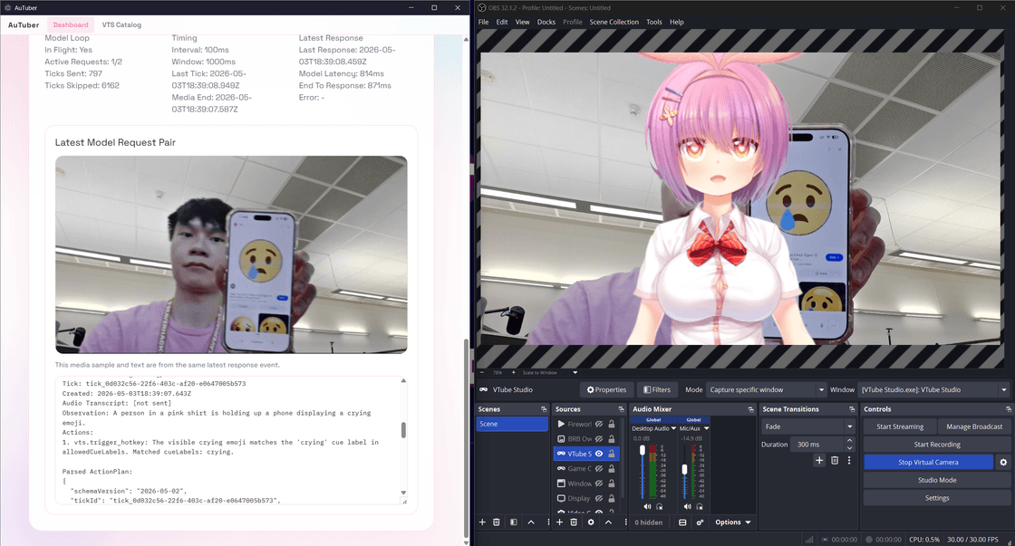Open scene filters in the Scenes panel toolbar
The image size is (1015, 546).
[513, 522]
